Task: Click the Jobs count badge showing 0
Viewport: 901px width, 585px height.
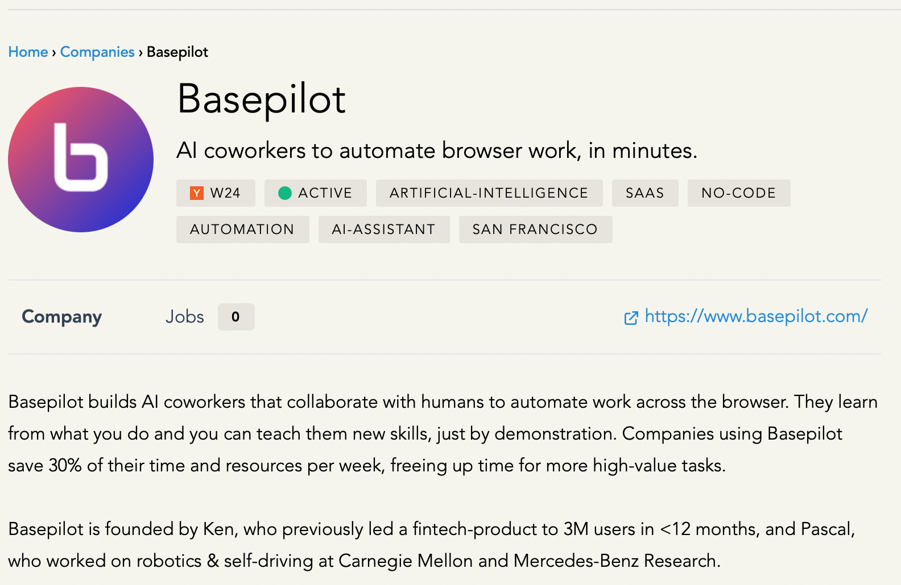Action: coord(236,317)
